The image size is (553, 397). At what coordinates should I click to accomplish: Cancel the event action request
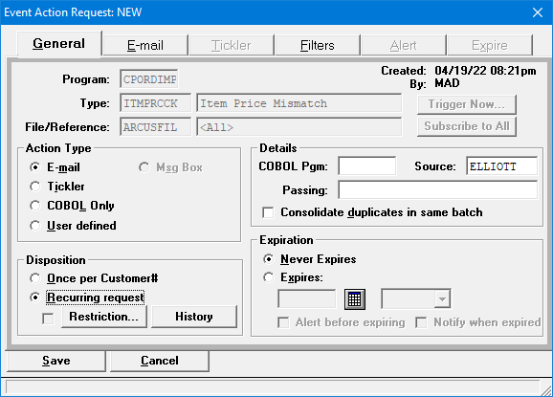(x=160, y=361)
